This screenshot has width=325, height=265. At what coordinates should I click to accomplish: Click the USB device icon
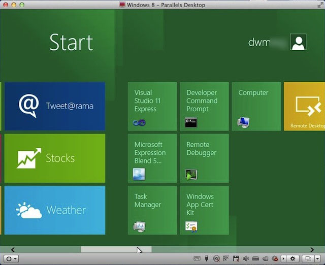[x=207, y=258]
